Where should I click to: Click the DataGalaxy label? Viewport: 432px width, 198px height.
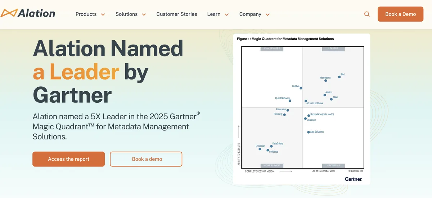point(278,143)
